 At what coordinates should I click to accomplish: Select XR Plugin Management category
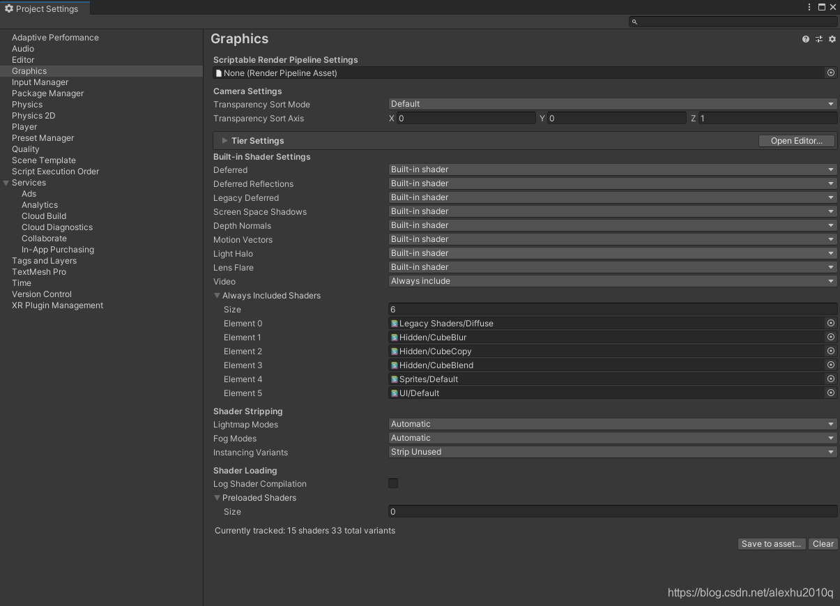point(57,305)
